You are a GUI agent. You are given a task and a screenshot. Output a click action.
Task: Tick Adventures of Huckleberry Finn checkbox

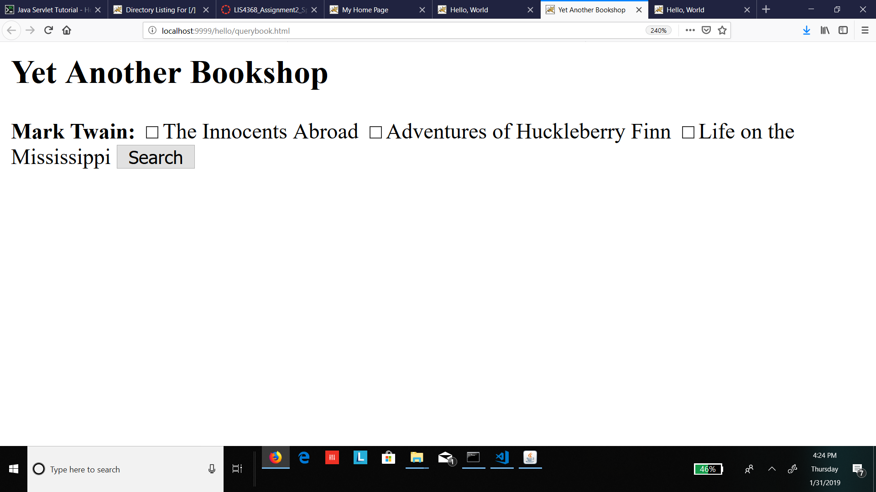pos(375,133)
